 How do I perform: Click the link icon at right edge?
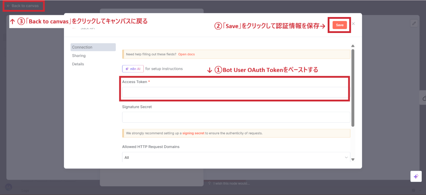click(x=424, y=98)
